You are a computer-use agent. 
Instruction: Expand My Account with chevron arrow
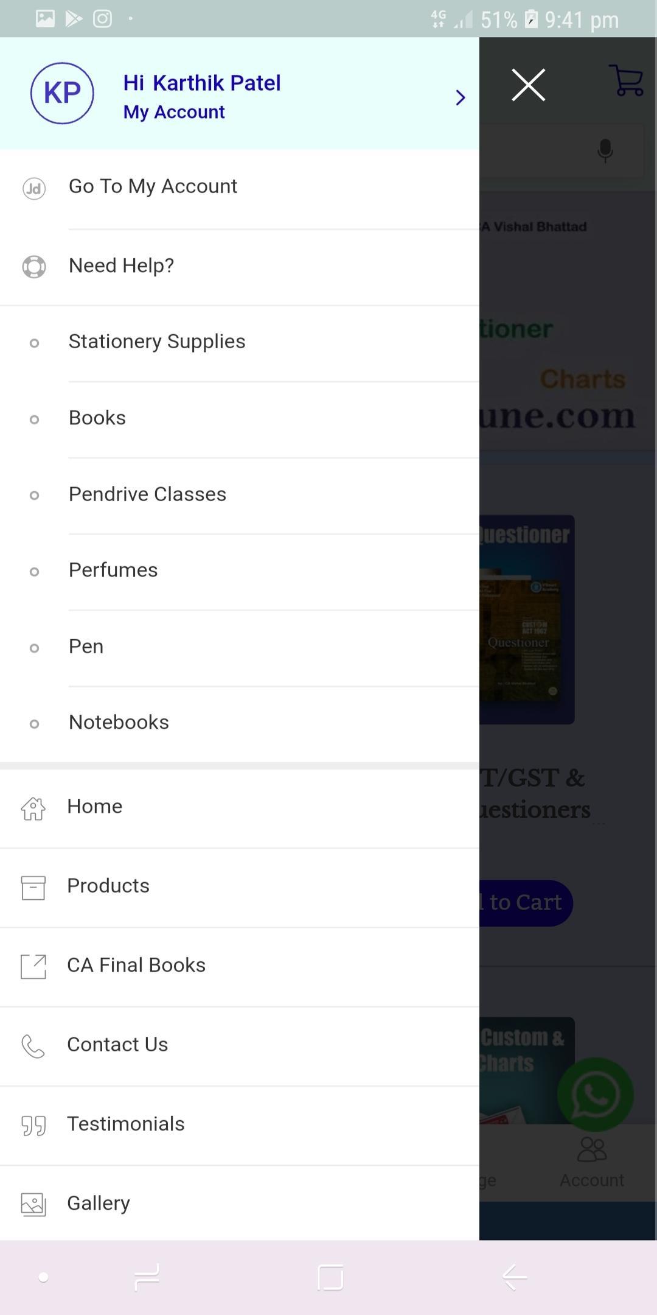coord(461,97)
